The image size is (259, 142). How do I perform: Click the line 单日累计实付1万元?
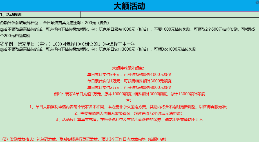(x=129, y=81)
